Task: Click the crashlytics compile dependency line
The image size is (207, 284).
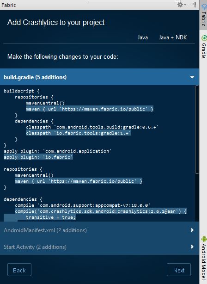Action: pyautogui.click(x=101, y=211)
